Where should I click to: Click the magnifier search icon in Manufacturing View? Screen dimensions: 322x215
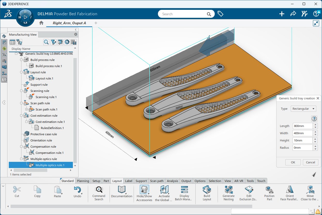46,42
